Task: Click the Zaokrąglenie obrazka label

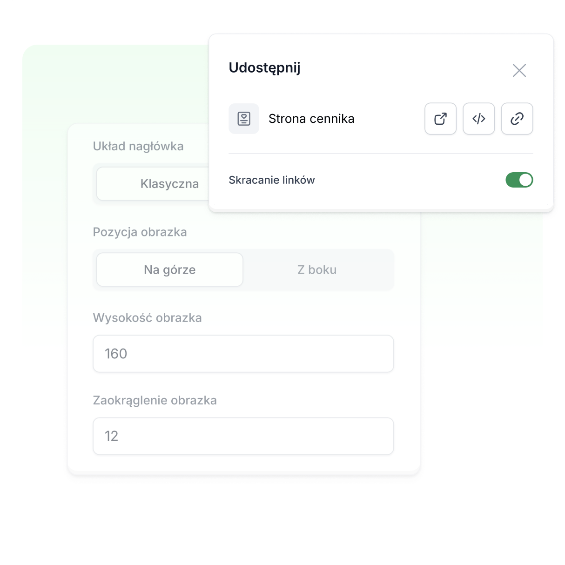Action: point(155,400)
